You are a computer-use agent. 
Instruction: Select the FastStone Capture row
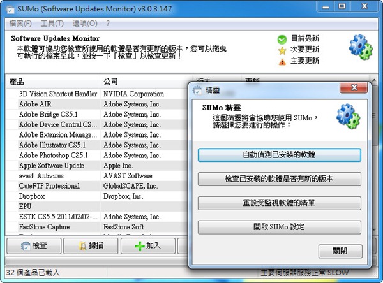(97, 227)
